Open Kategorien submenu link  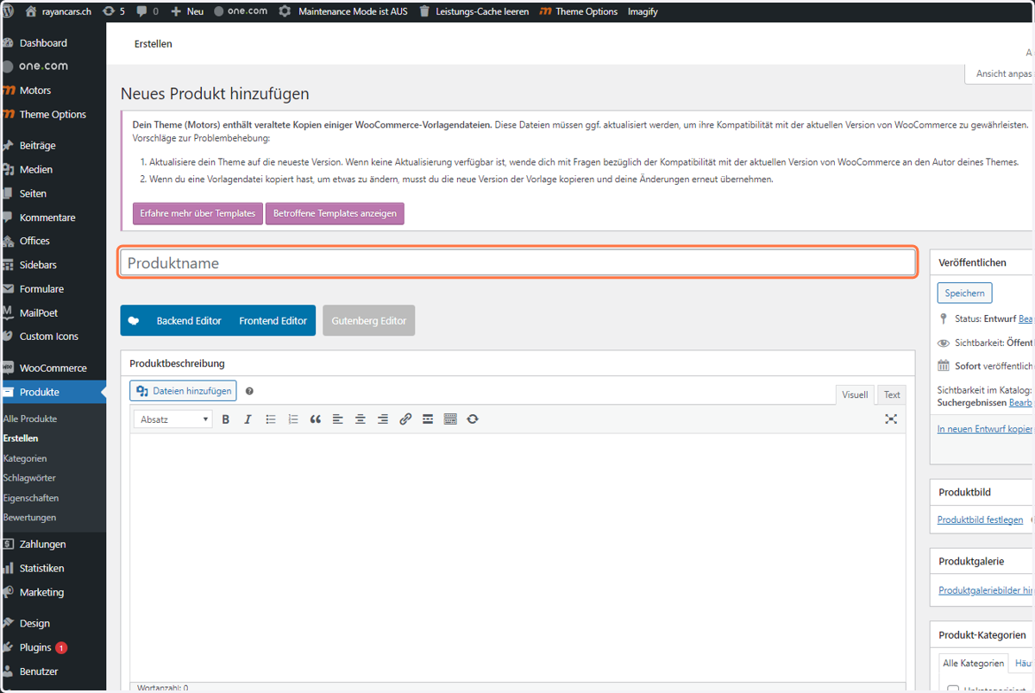click(x=25, y=458)
